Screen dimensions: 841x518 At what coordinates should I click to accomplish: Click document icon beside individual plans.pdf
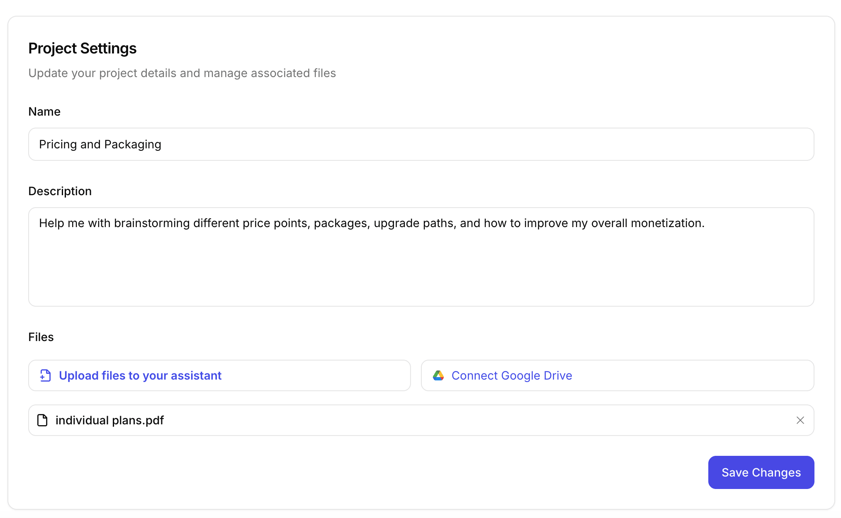(42, 420)
